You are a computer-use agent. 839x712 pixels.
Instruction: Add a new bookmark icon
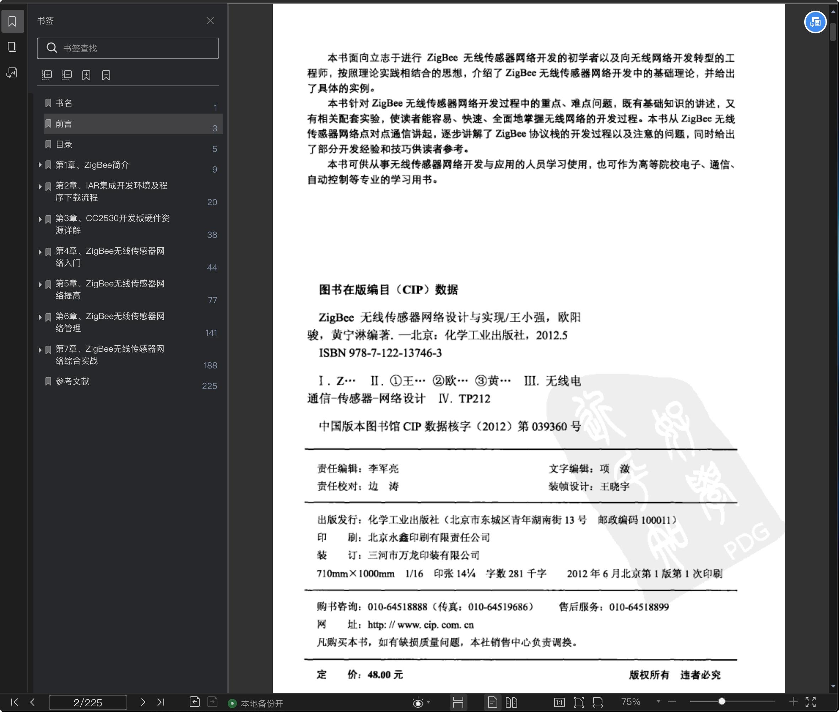pyautogui.click(x=86, y=75)
